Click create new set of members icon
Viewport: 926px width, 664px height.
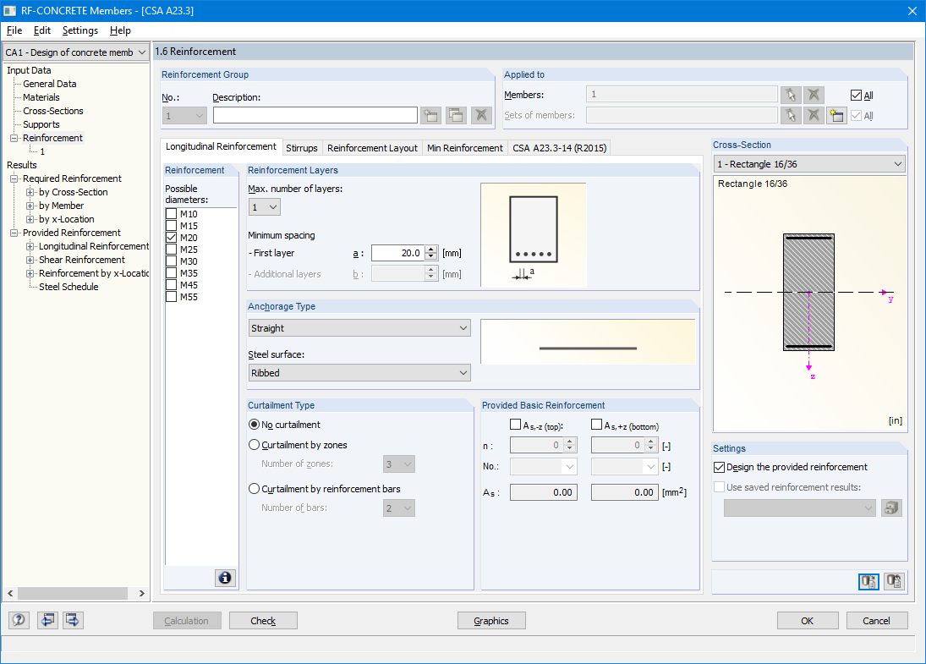coord(836,115)
